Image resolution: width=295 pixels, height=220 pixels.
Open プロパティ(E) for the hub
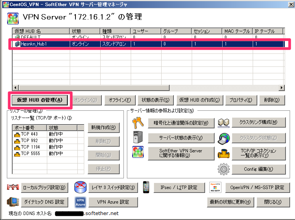tap(240, 100)
